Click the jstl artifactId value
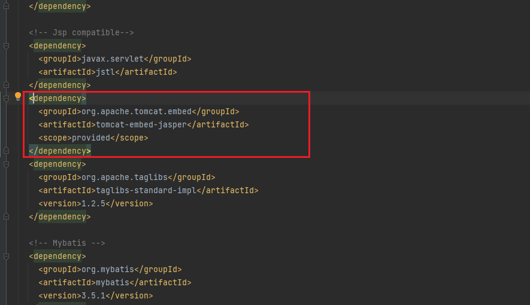The width and height of the screenshot is (530, 305). (x=105, y=72)
